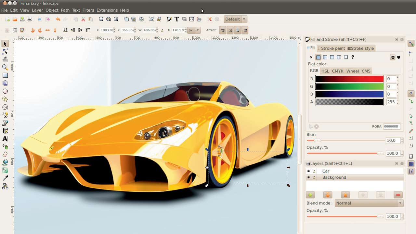This screenshot has width=416, height=234.
Task: Select the Spray tool
Action: (5, 147)
